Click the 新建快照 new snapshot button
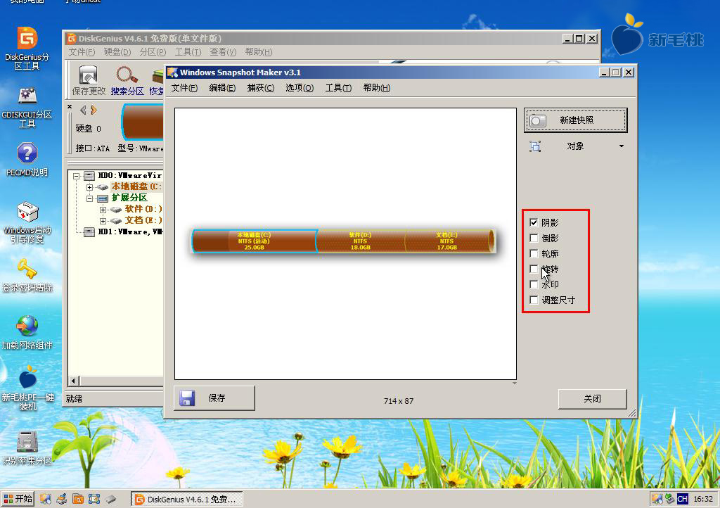 pyautogui.click(x=575, y=120)
